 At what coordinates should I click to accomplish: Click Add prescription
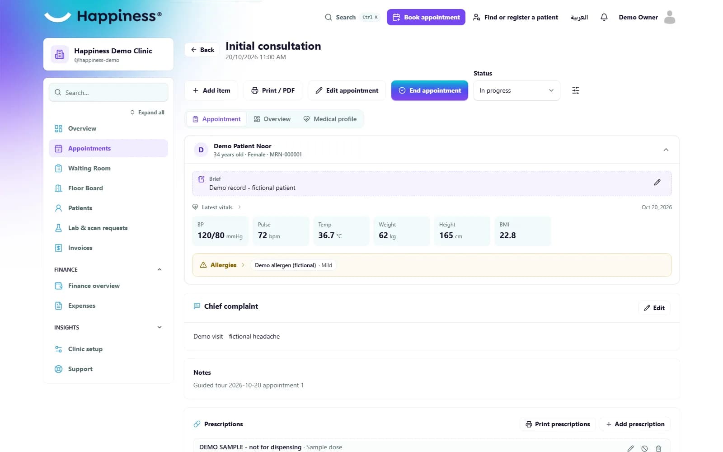coord(635,424)
